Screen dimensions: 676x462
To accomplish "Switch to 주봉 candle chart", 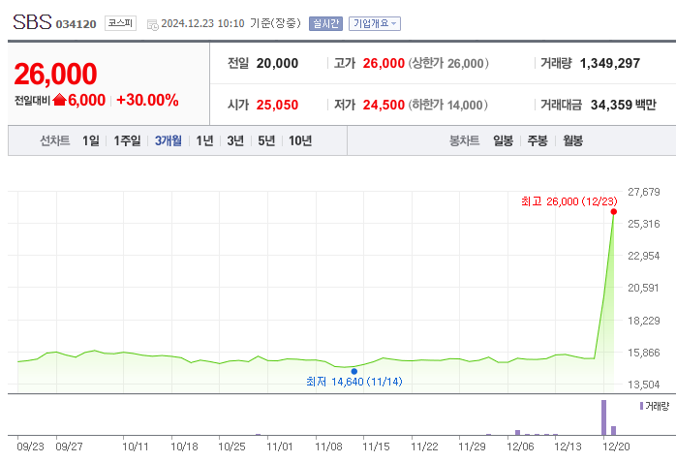I will coord(538,140).
